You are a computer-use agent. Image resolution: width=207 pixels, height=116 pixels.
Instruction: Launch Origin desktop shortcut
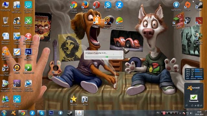[188, 6]
